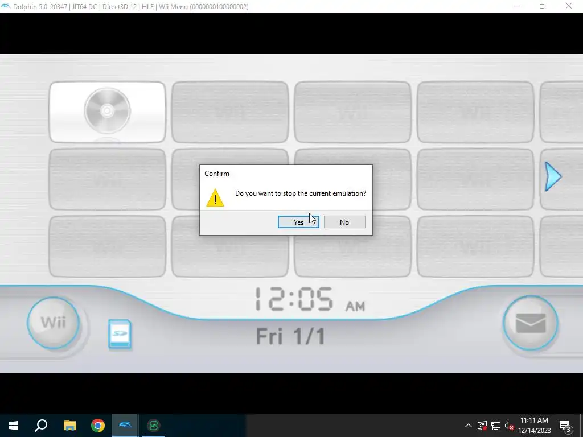Screen dimensions: 583x437
Task: Restore down the Dolphin window
Action: [x=543, y=6]
